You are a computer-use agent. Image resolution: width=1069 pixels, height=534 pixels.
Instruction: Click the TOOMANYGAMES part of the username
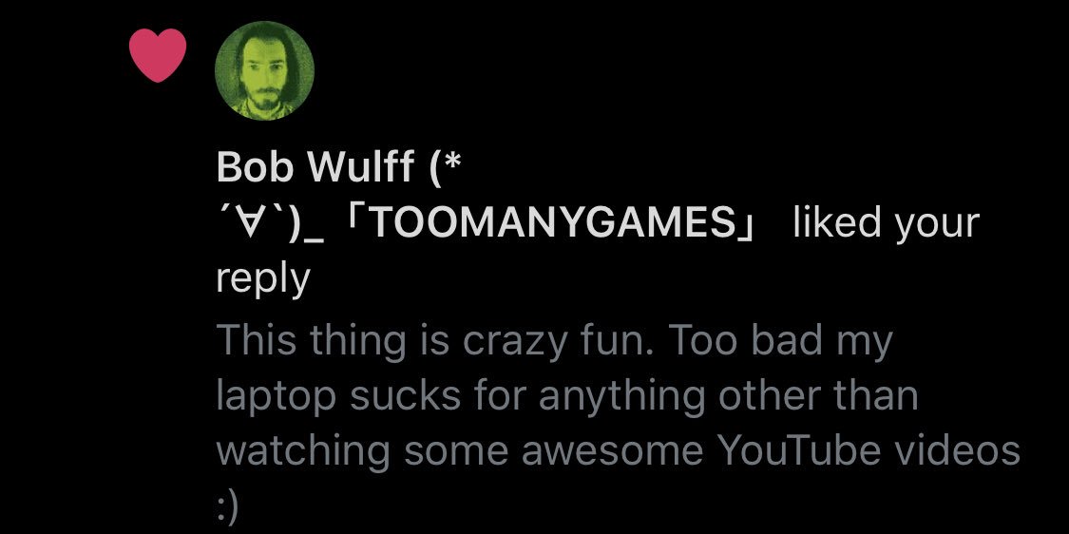click(x=553, y=222)
